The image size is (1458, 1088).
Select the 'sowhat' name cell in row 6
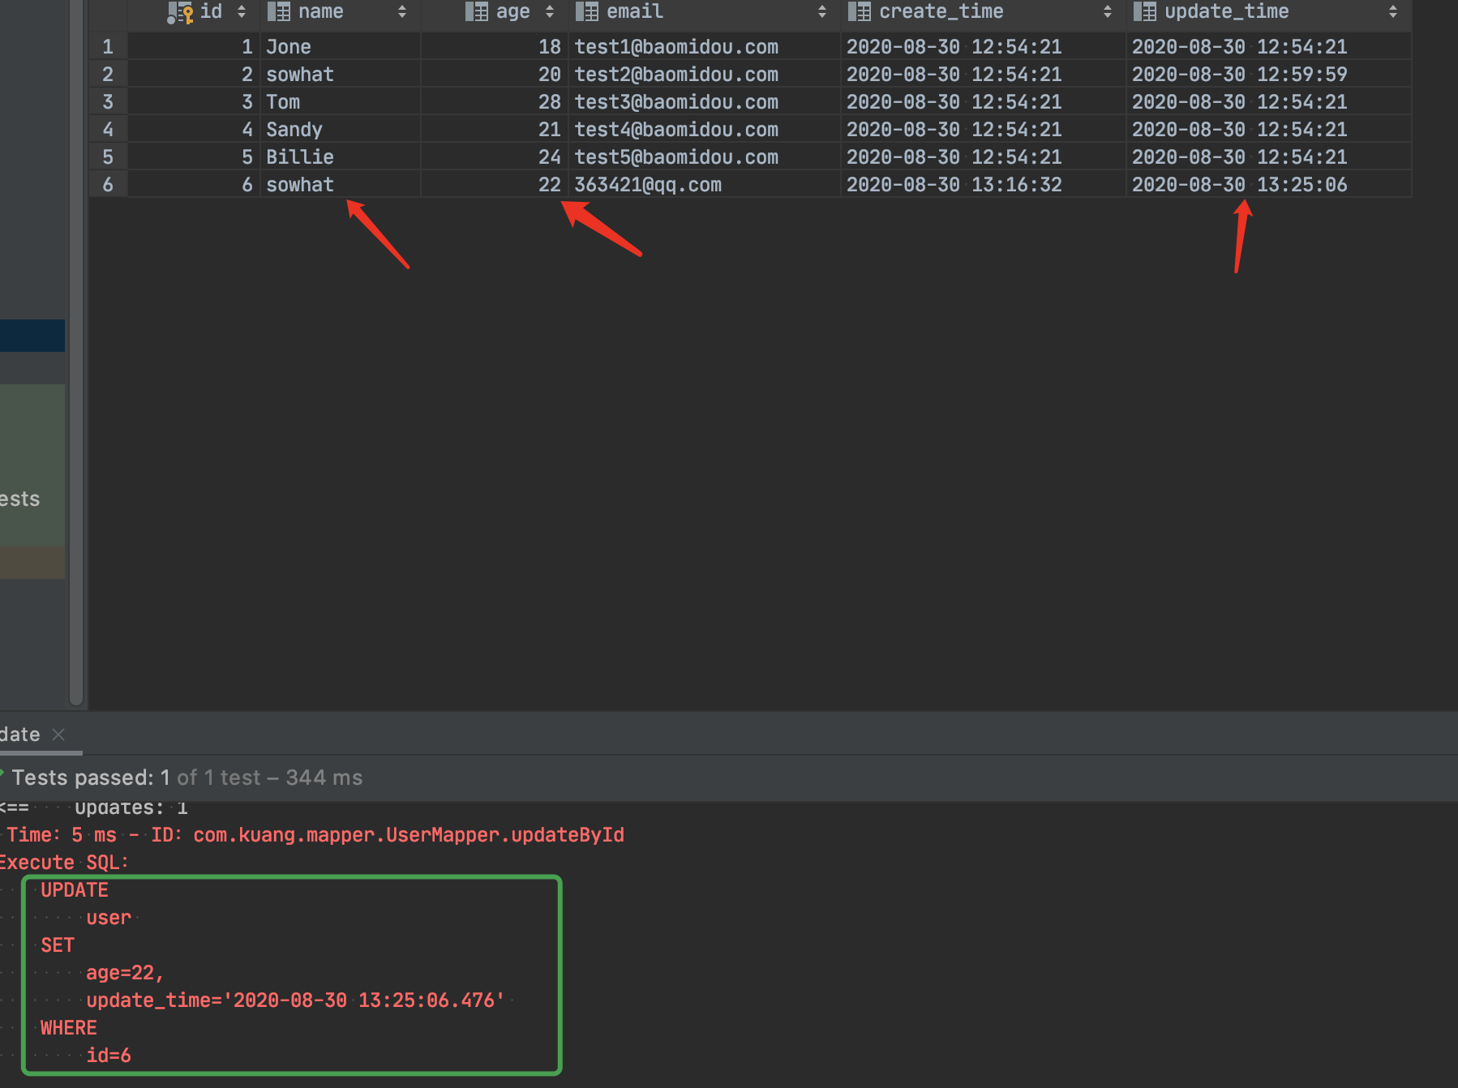coord(340,185)
